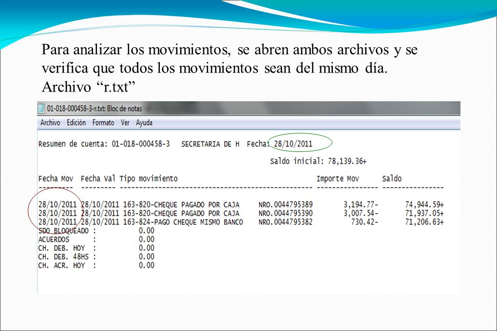Click the 'CH. DEB. HOY' label
The width and height of the screenshot is (497, 331).
(61, 248)
